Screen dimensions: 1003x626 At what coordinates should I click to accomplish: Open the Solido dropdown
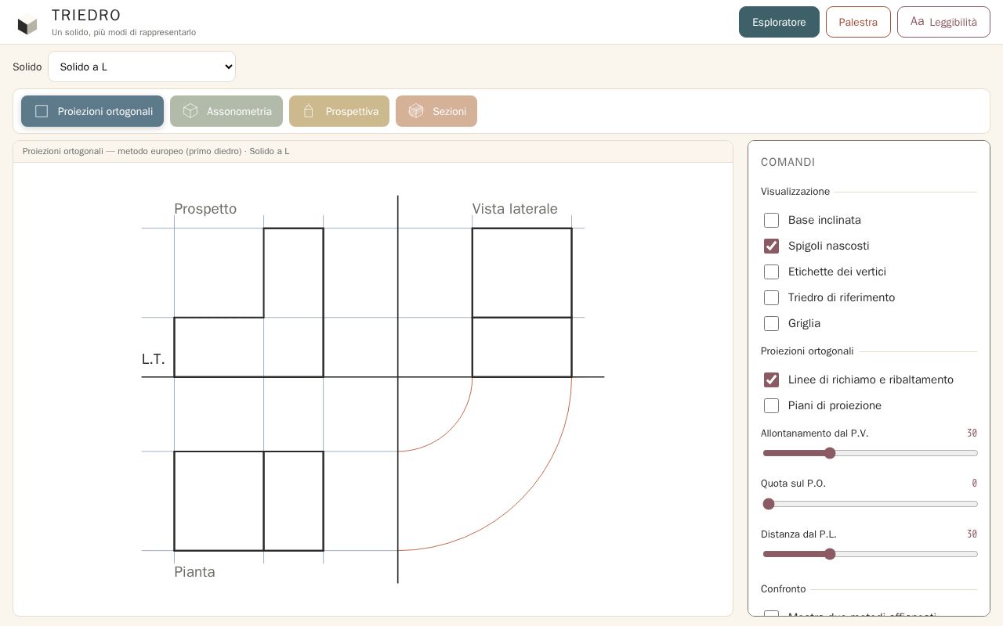pos(142,67)
